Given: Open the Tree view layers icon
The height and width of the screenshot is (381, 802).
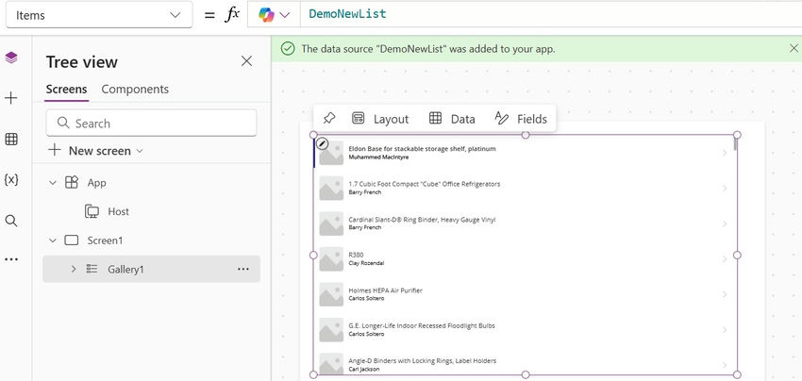Looking at the screenshot, I should (x=10, y=58).
